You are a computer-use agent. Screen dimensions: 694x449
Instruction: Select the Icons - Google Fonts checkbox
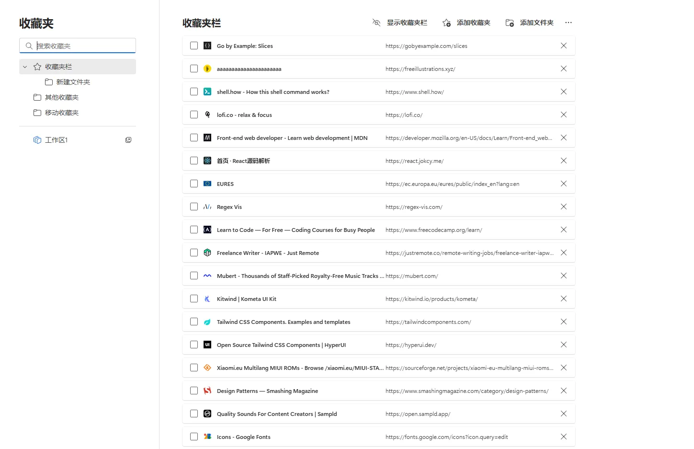(194, 437)
